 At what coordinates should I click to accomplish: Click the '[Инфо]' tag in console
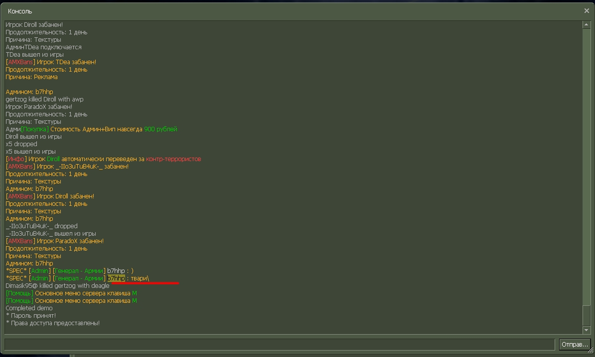(x=16, y=159)
